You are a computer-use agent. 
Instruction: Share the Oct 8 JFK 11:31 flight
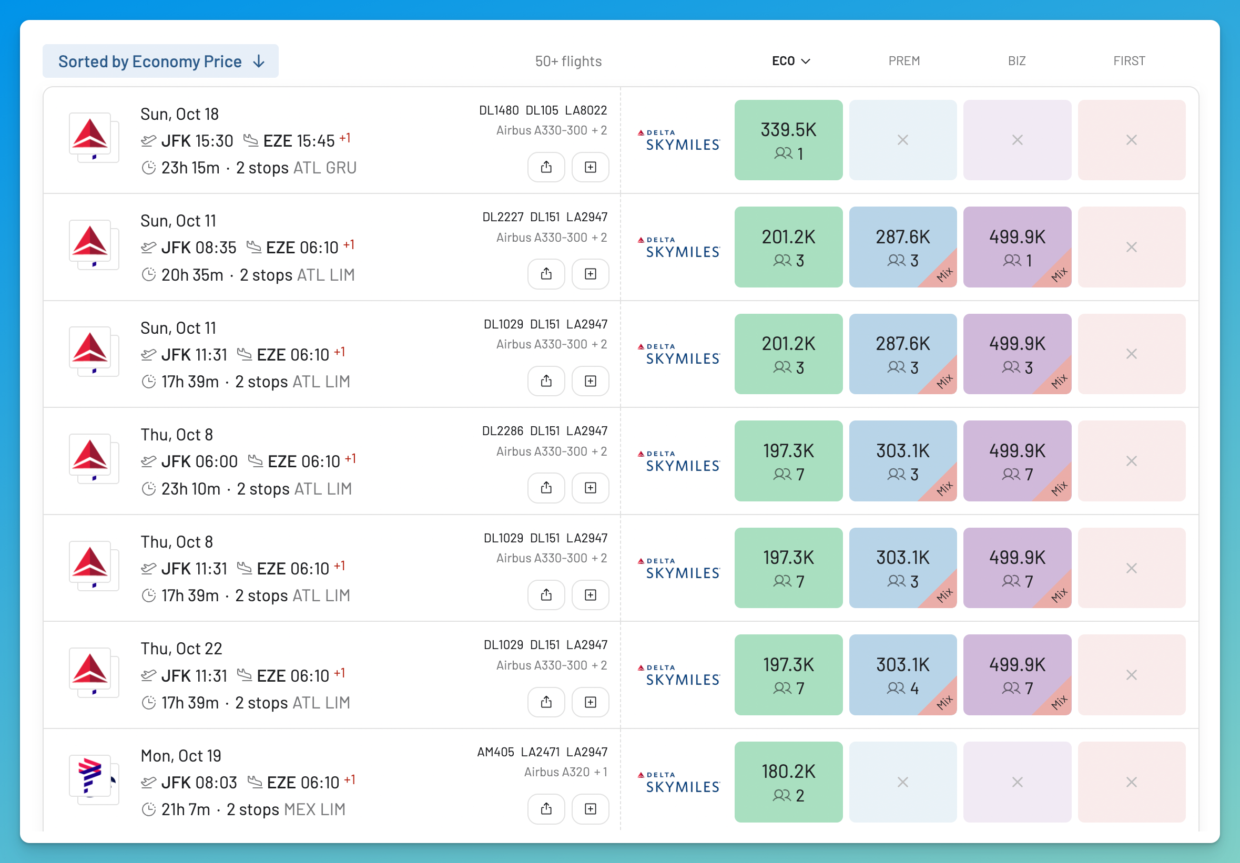coord(546,595)
